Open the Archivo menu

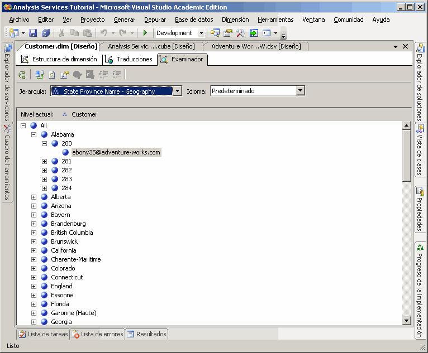tap(19, 20)
